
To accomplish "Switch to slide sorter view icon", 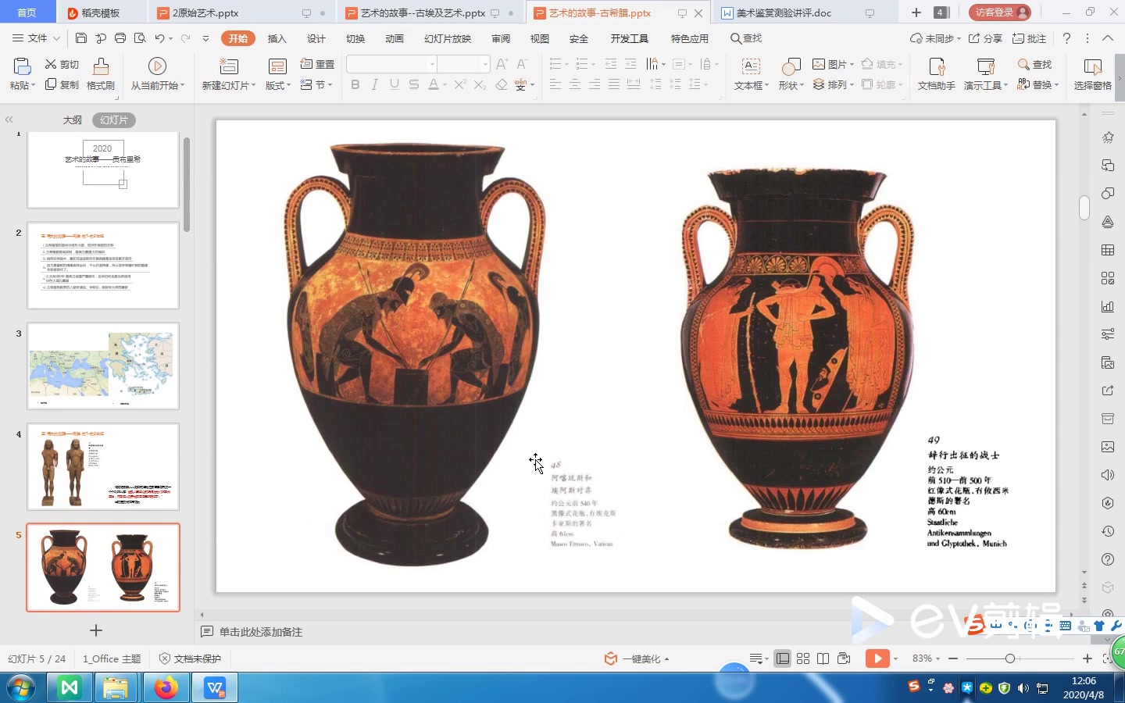I will click(803, 658).
